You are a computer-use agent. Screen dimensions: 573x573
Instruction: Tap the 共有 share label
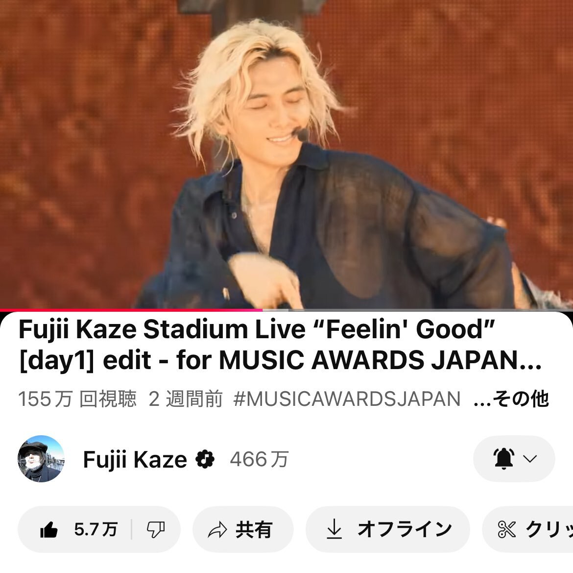[254, 529]
